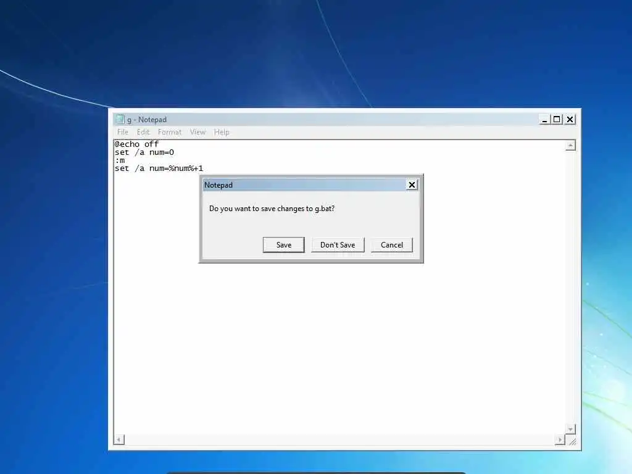Image resolution: width=632 pixels, height=474 pixels.
Task: Open the Help menu
Action: click(x=222, y=132)
